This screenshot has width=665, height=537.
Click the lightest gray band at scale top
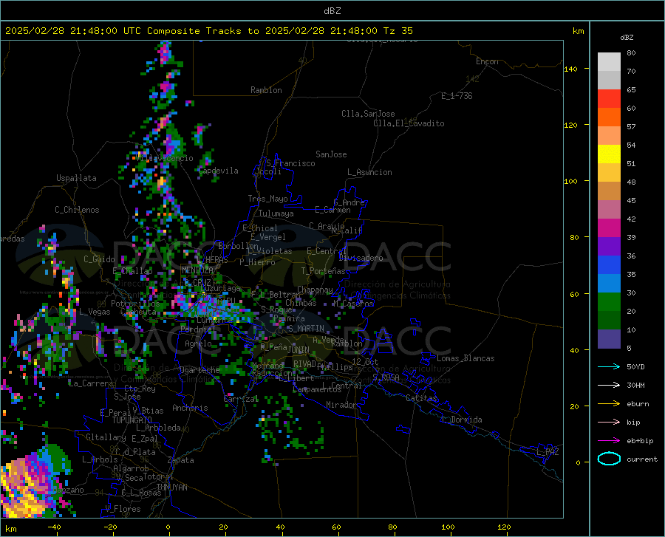pos(609,62)
